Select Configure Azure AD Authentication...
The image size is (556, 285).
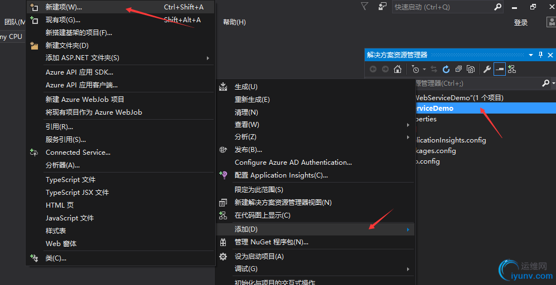315,162
